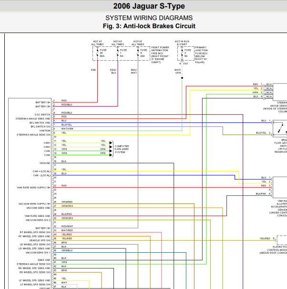Click the brake fluid level switch symbol

pos(280,128)
